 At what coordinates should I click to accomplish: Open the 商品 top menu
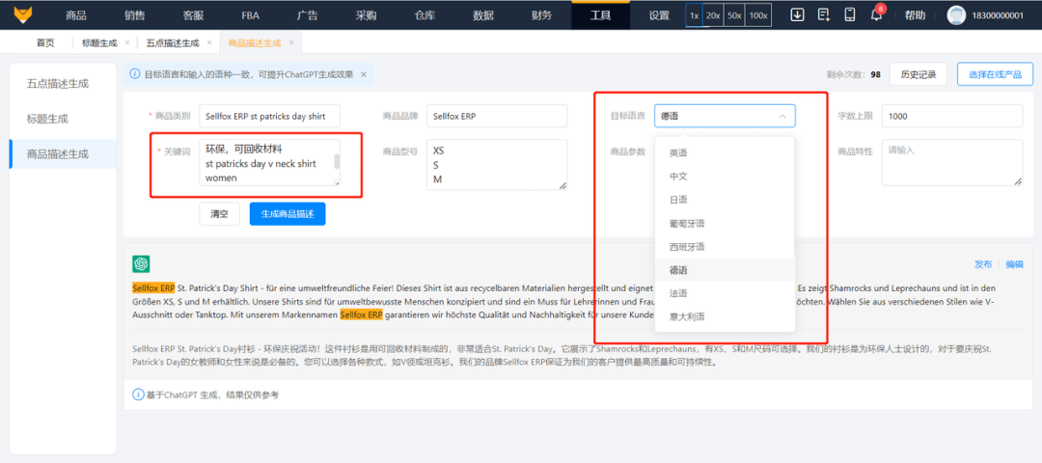click(x=76, y=15)
